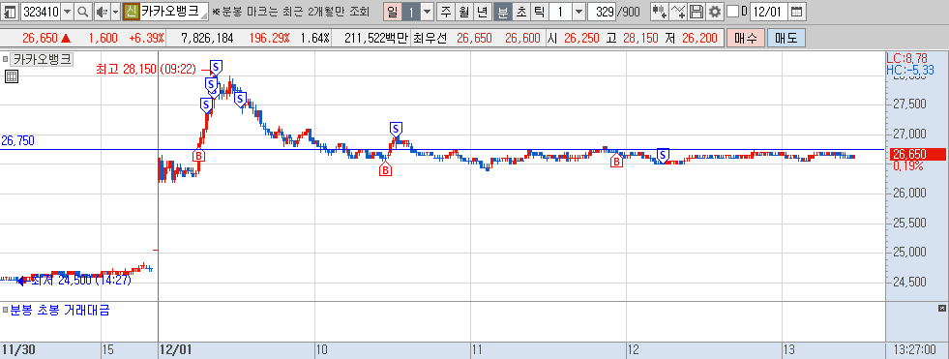Toggle the 일 daily chart button
Viewport: 949px width, 359px height.
point(393,12)
